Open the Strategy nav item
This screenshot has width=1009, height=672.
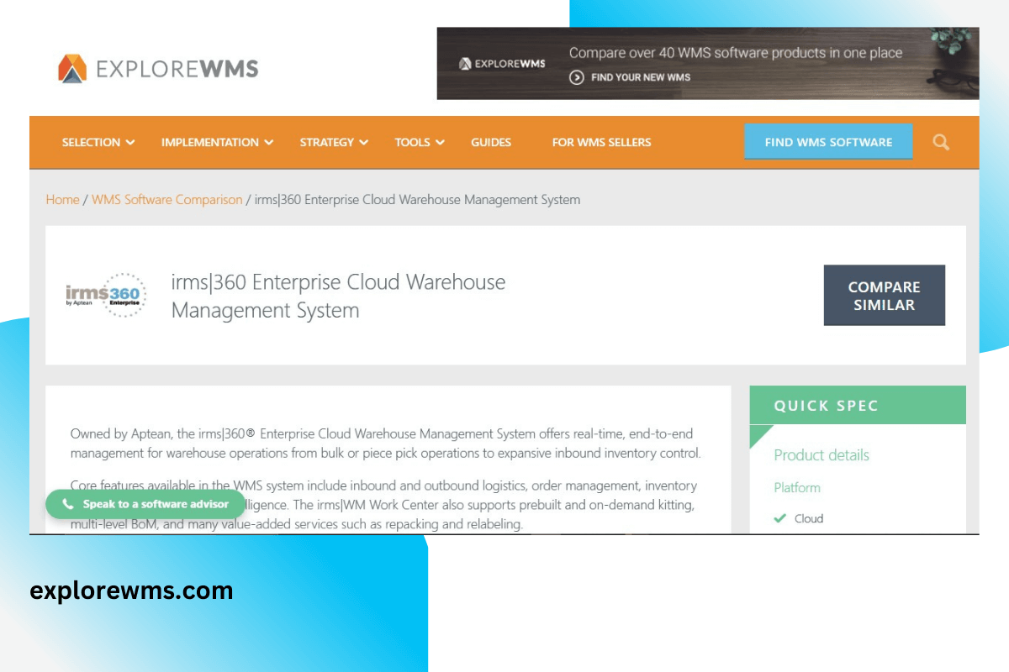[334, 143]
